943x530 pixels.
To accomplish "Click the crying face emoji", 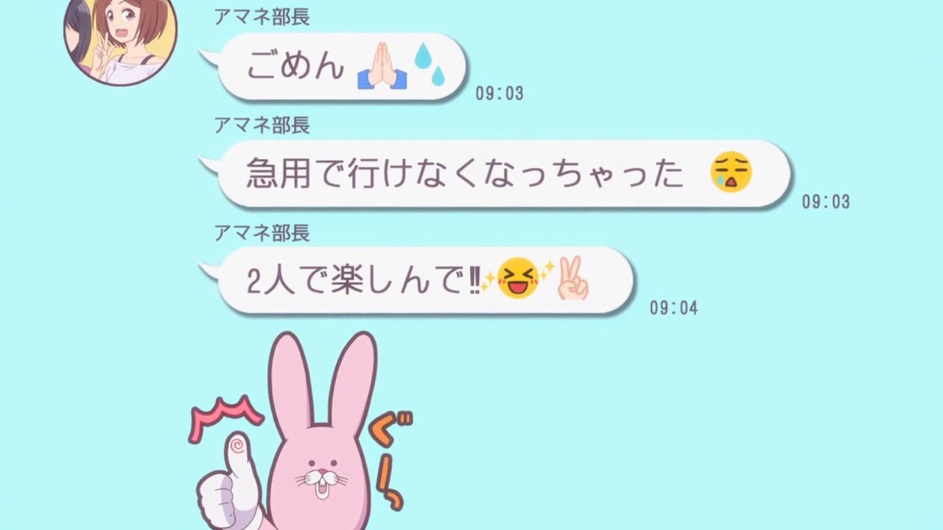I will [x=731, y=174].
